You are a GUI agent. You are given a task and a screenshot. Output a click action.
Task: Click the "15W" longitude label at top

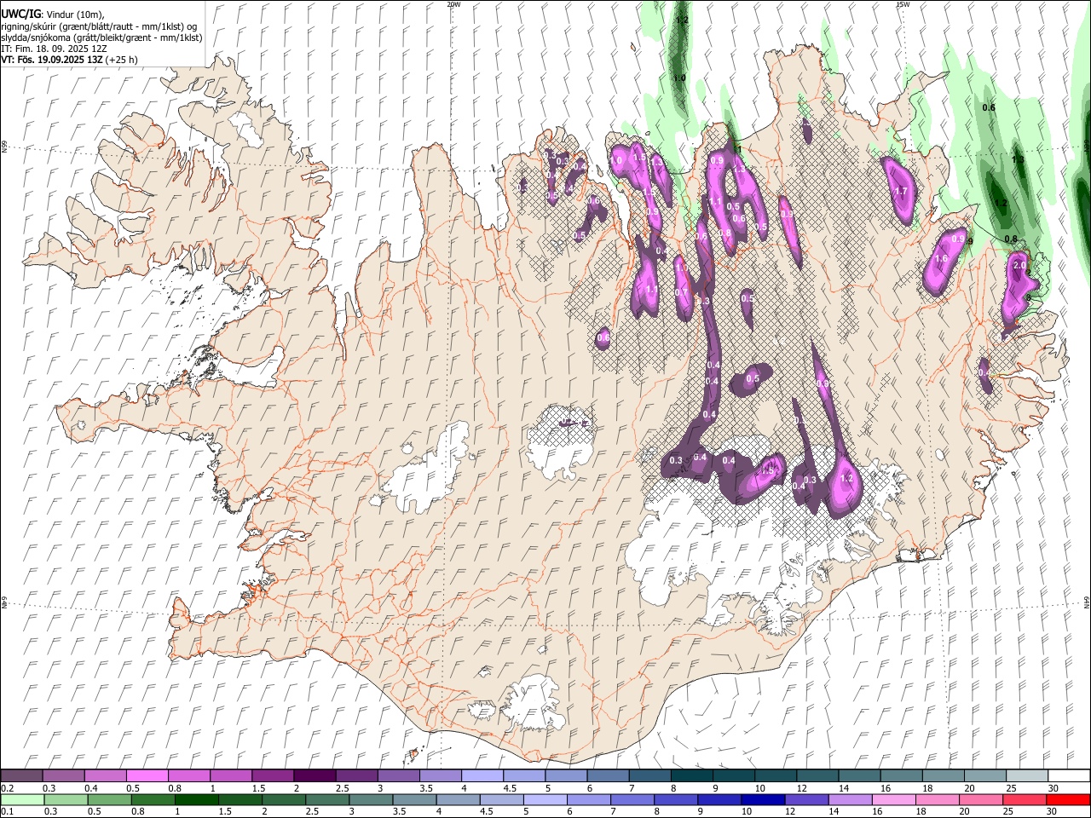point(903,4)
